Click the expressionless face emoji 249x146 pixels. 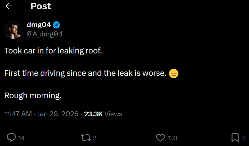coord(173,74)
